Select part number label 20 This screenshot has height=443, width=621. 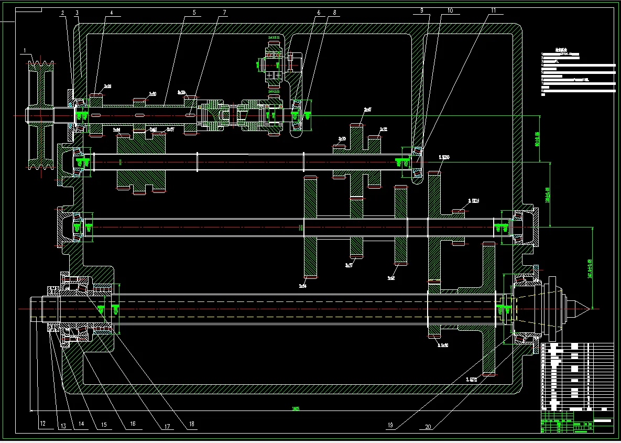428,427
